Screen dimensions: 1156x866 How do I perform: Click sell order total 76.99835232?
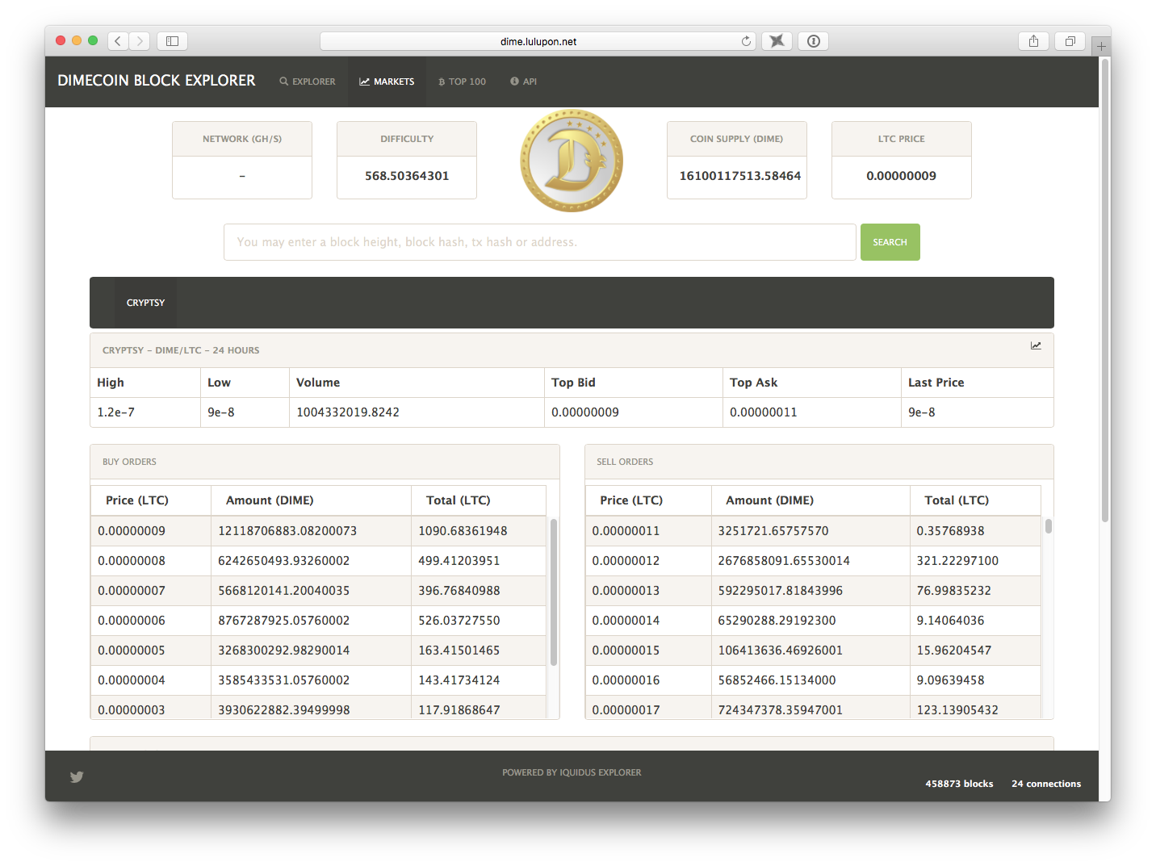click(954, 591)
